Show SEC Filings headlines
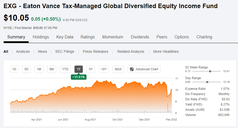 pyautogui.click(x=65, y=52)
